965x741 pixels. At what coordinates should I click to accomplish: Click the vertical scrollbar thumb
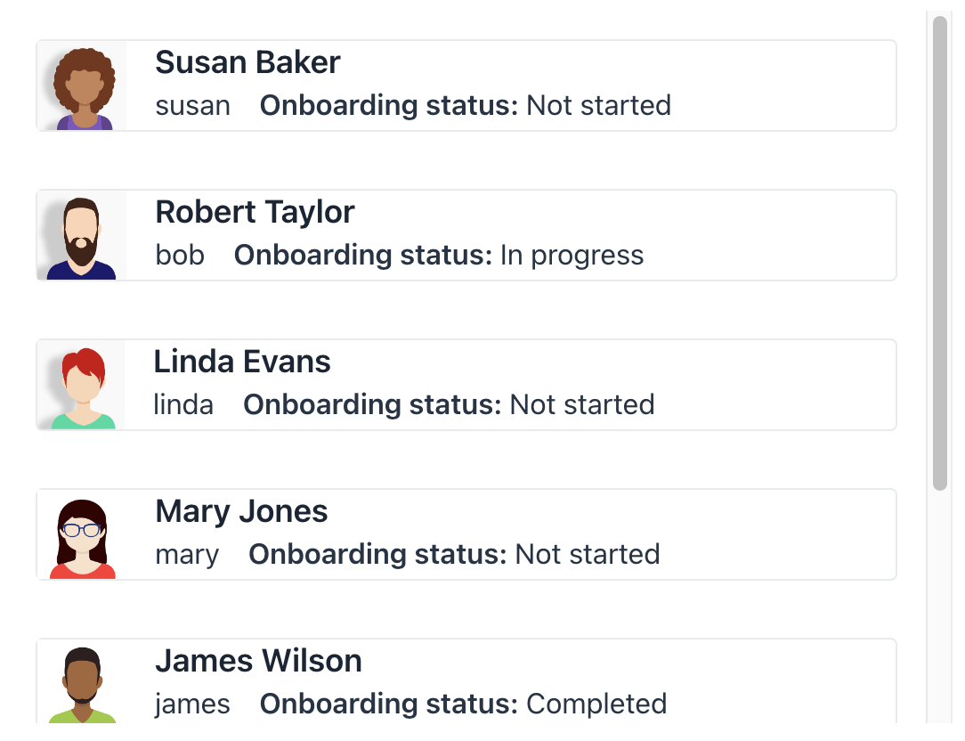940,253
